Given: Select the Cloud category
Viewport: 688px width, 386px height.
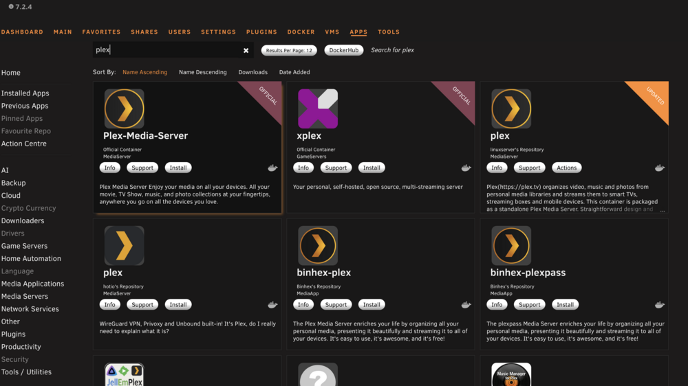Looking at the screenshot, I should [x=10, y=196].
